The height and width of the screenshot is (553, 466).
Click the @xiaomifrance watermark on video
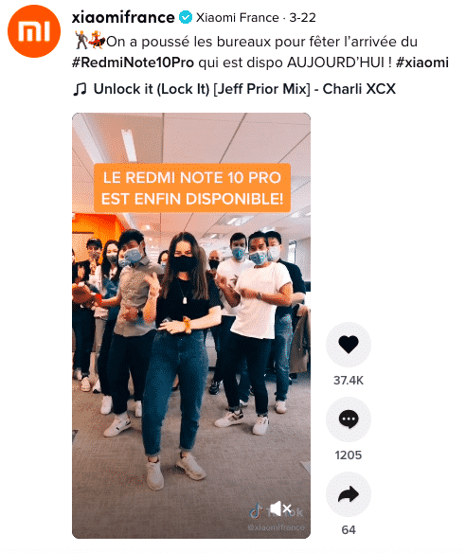click(x=276, y=527)
